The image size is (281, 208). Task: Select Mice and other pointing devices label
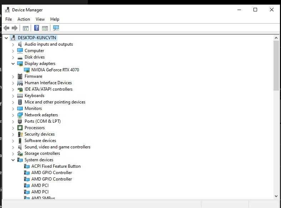55,102
